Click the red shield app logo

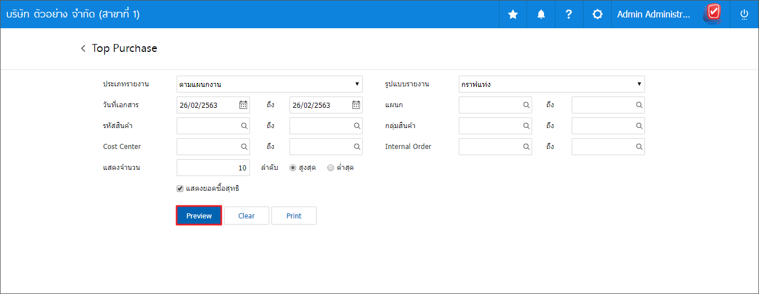click(x=713, y=13)
